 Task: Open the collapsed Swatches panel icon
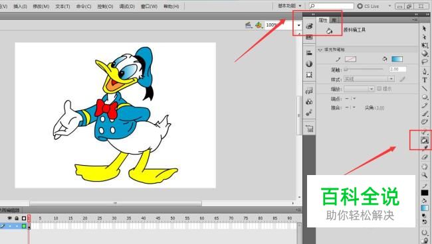pos(310,37)
